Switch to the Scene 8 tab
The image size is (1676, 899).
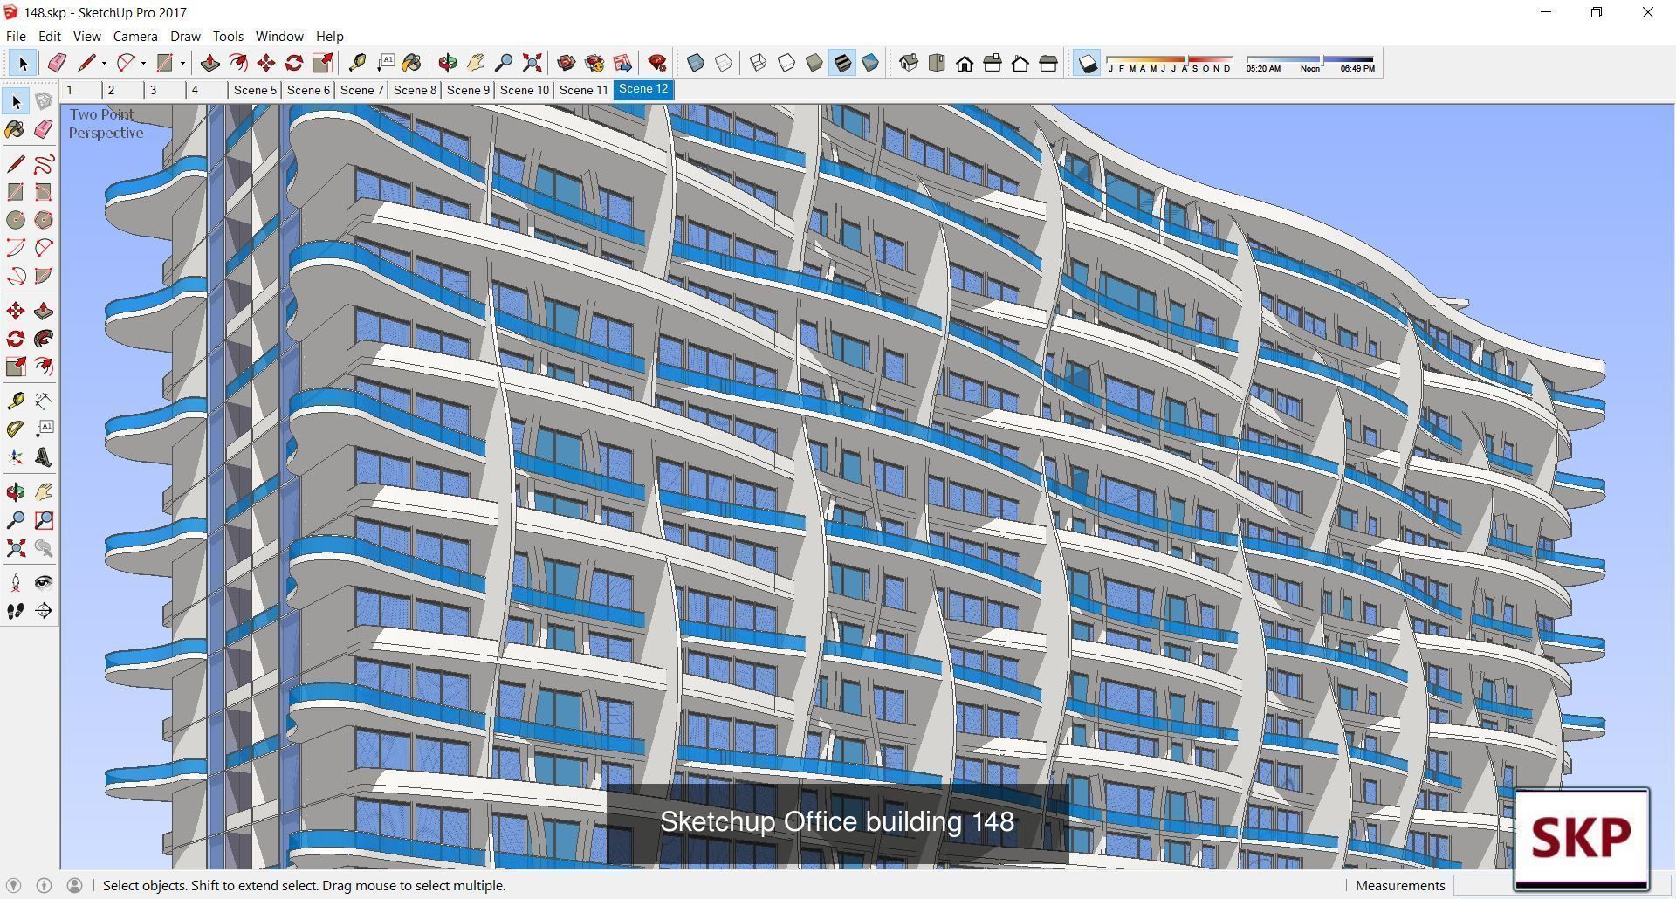(415, 90)
